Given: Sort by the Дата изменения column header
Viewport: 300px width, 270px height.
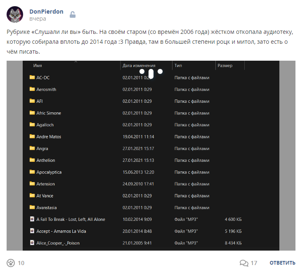Looking at the screenshot, I should tap(139, 66).
